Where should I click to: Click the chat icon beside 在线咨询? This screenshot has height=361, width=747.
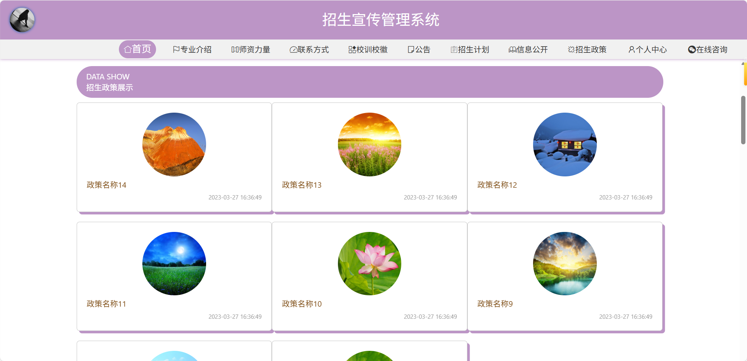(692, 50)
